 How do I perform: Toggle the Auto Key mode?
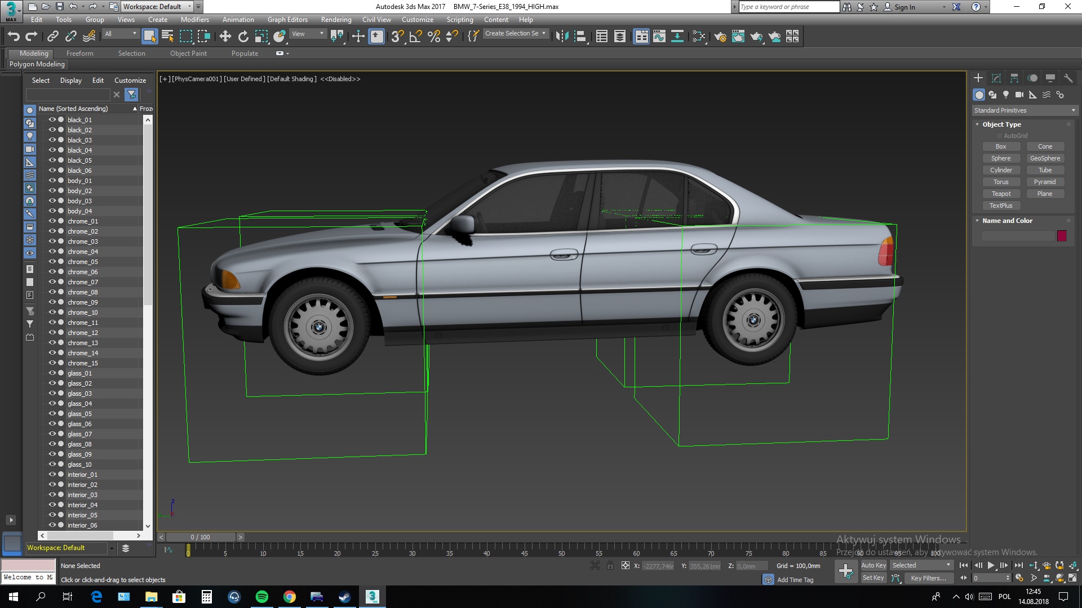[x=873, y=565]
